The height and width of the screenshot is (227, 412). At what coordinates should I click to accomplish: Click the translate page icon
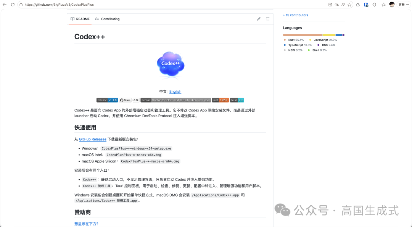[x=336, y=5]
